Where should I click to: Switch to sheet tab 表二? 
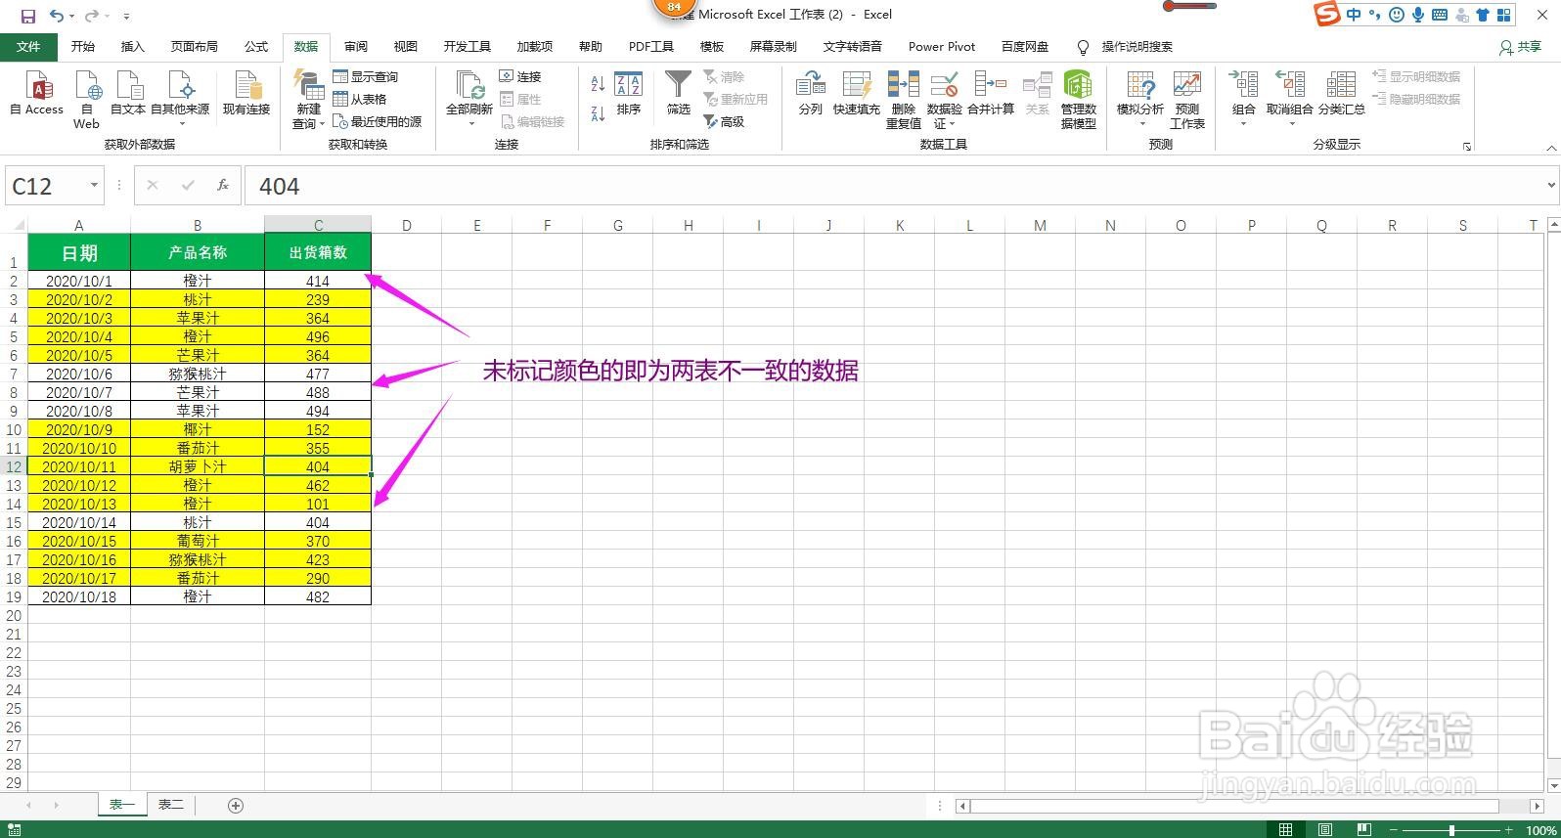[x=171, y=804]
